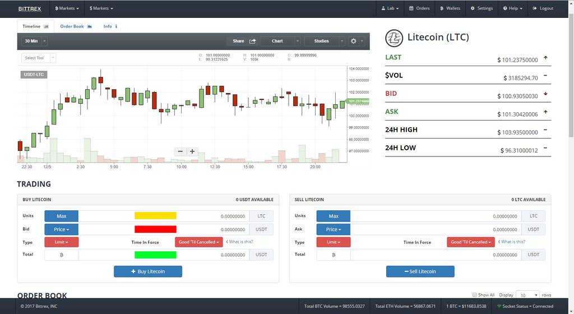Click the Bitcoin icon in Buy Total row
This screenshot has width=574, height=314.
tap(62, 255)
